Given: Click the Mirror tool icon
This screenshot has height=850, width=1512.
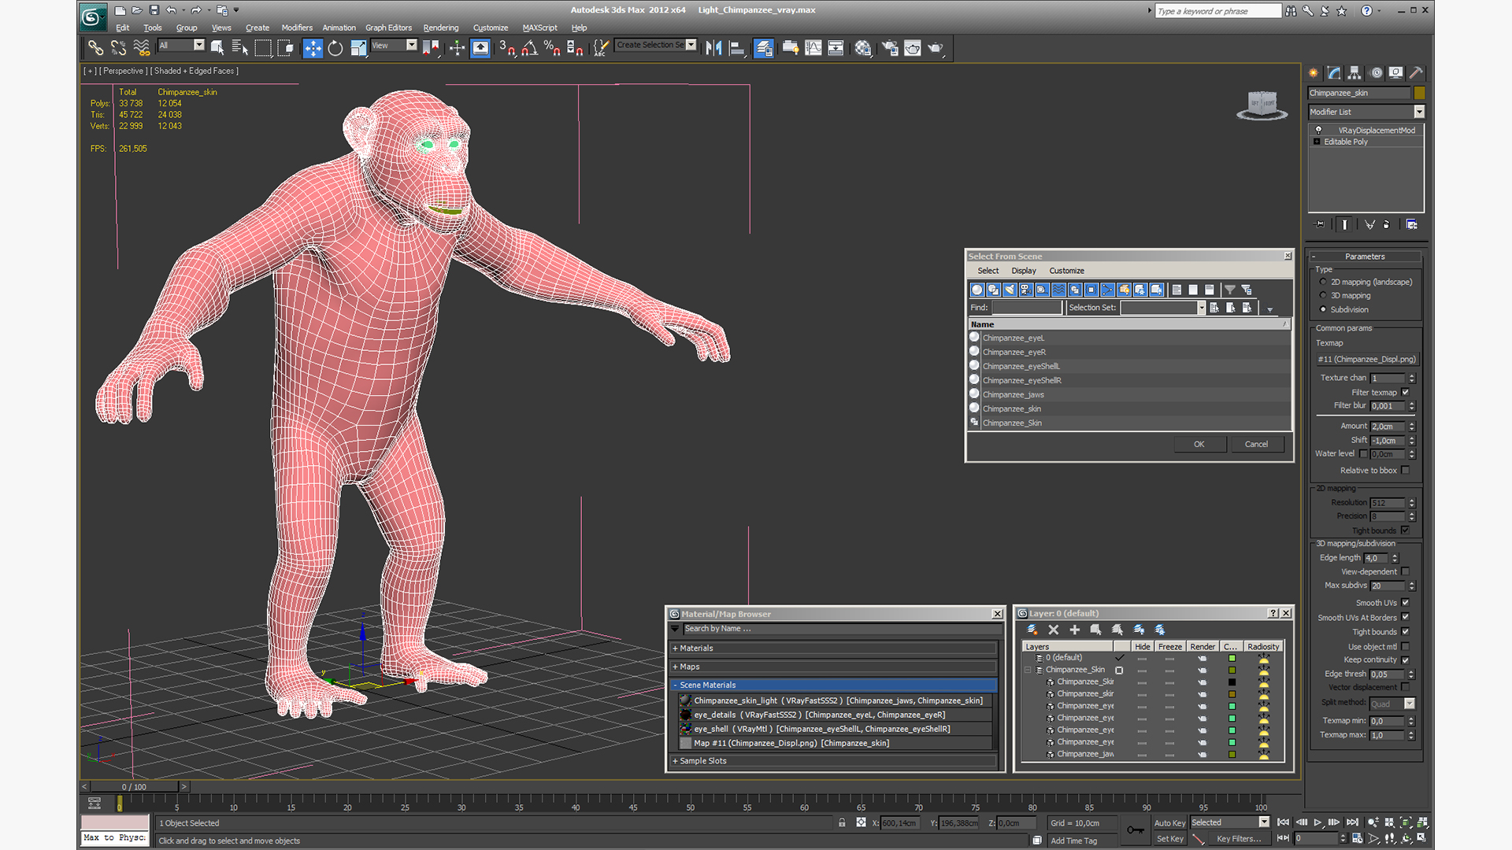Looking at the screenshot, I should tap(713, 48).
